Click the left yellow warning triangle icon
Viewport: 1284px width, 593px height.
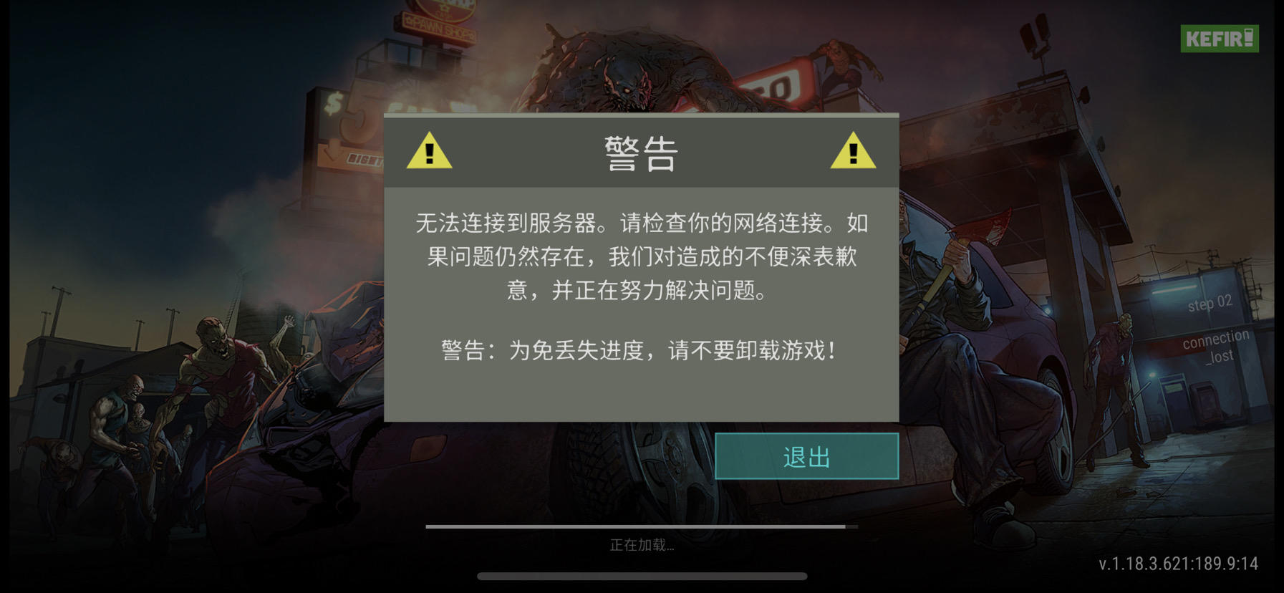[x=429, y=151]
